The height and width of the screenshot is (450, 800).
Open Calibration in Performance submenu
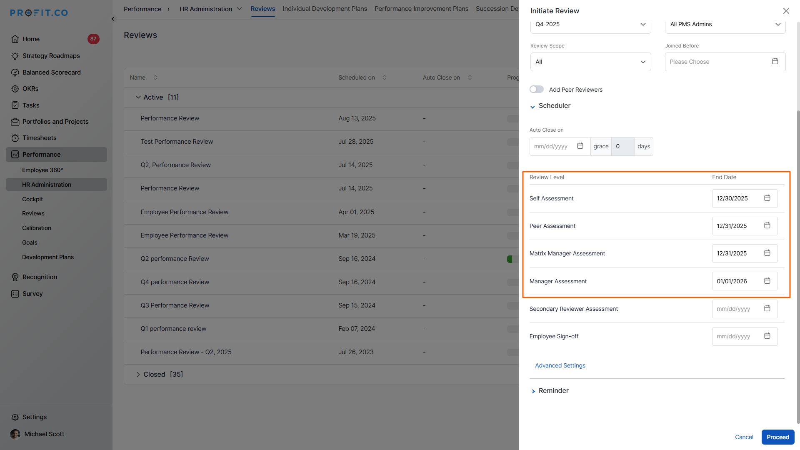point(37,228)
